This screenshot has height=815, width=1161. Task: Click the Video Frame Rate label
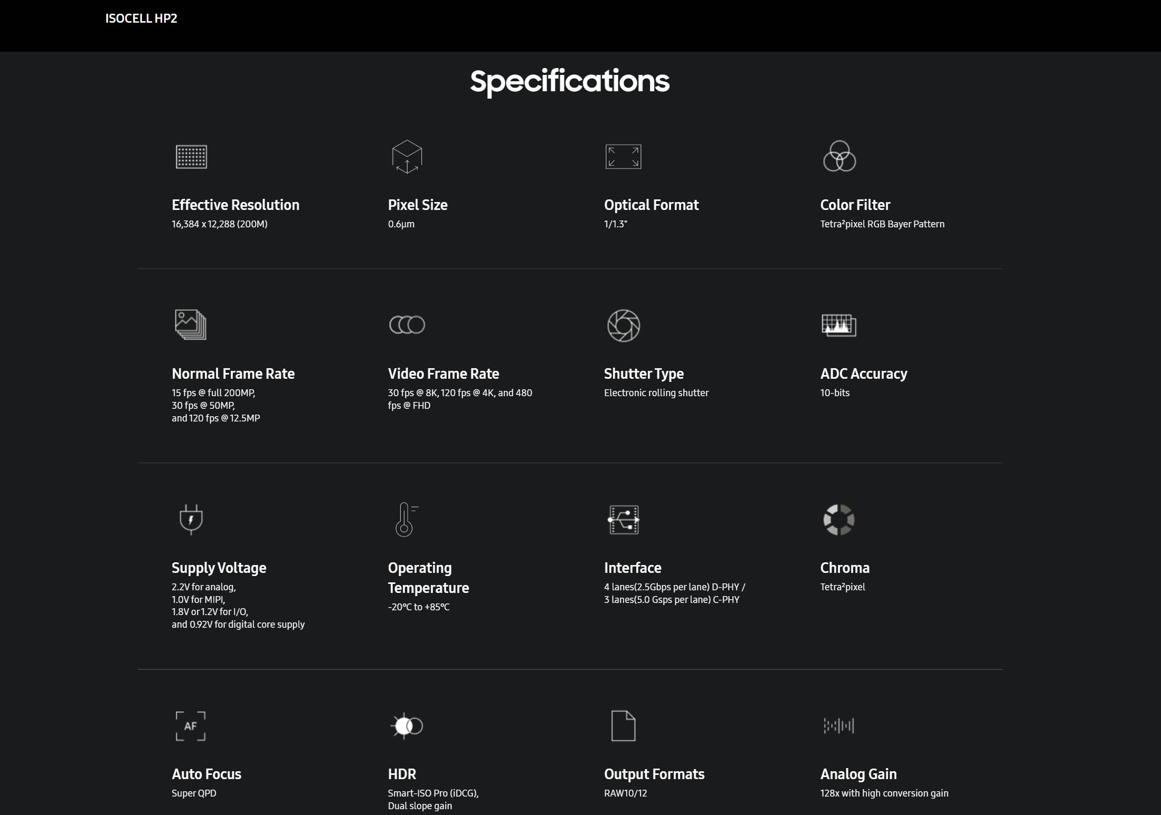coord(443,373)
